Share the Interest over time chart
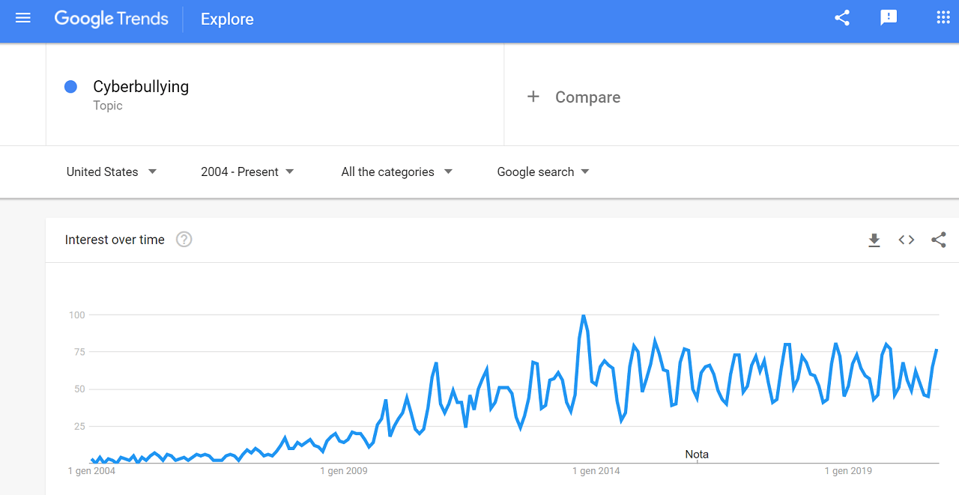959x495 pixels. point(939,240)
